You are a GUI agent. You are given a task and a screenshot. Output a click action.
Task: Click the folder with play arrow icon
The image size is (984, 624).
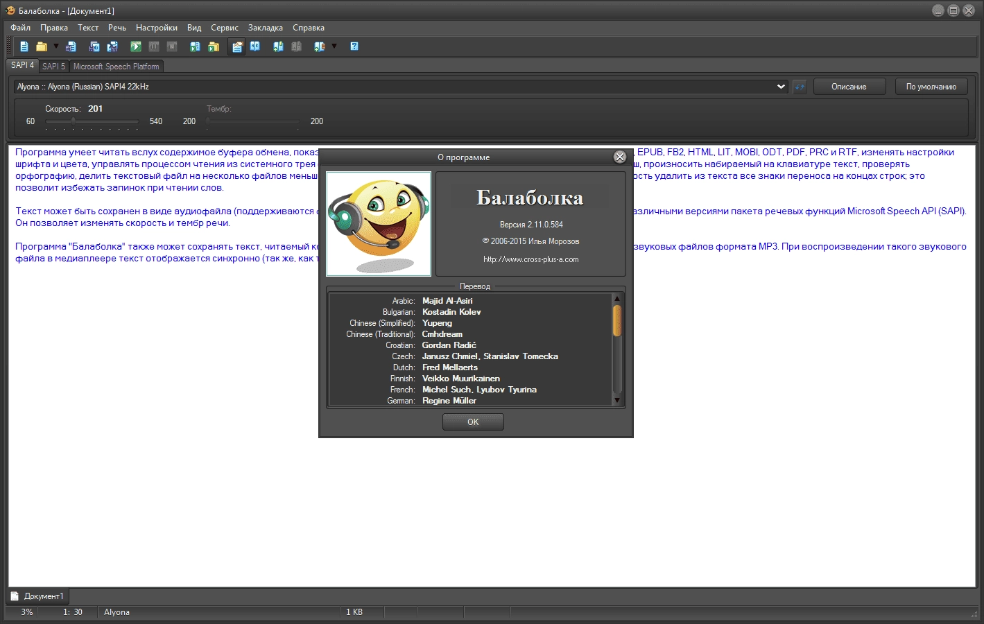pyautogui.click(x=214, y=46)
